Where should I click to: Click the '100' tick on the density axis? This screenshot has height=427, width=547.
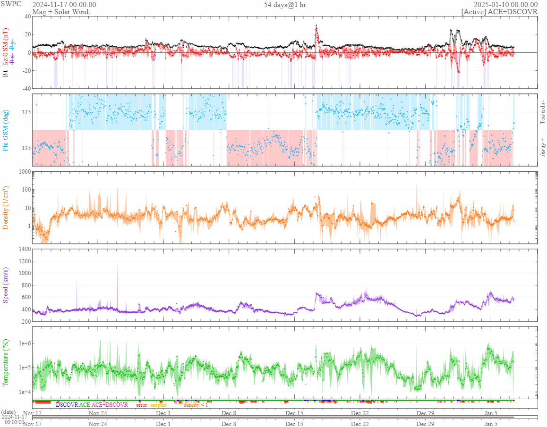coord(26,190)
